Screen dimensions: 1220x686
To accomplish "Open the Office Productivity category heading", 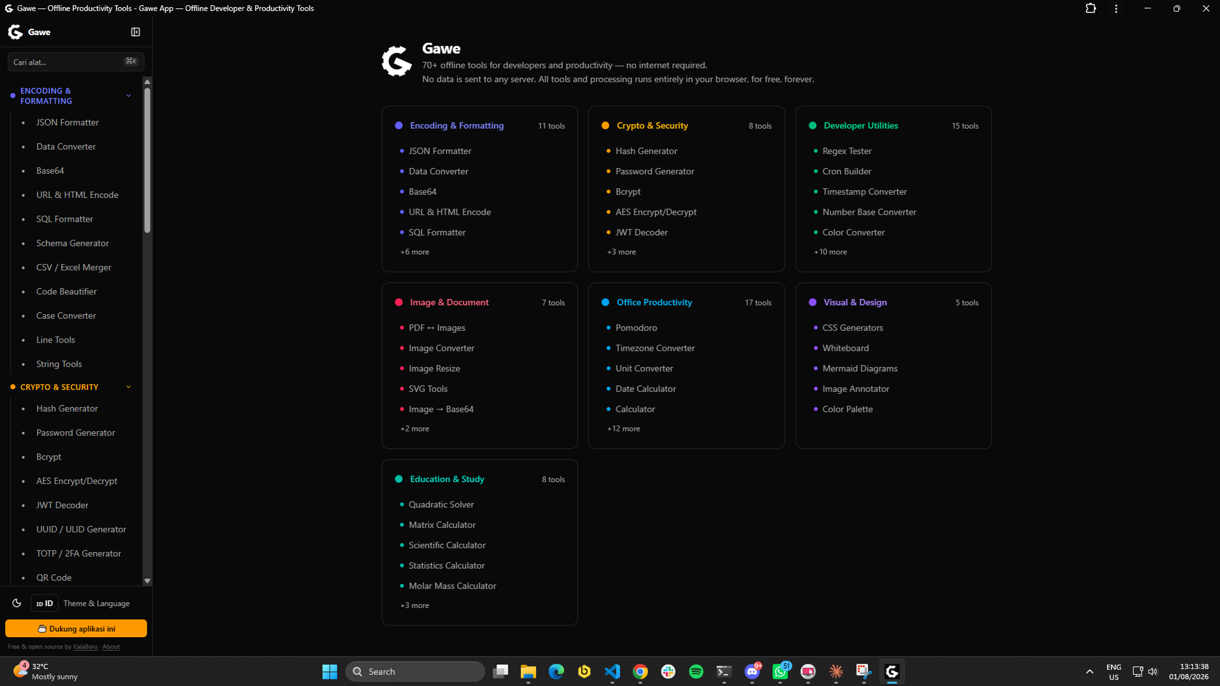I will click(654, 302).
